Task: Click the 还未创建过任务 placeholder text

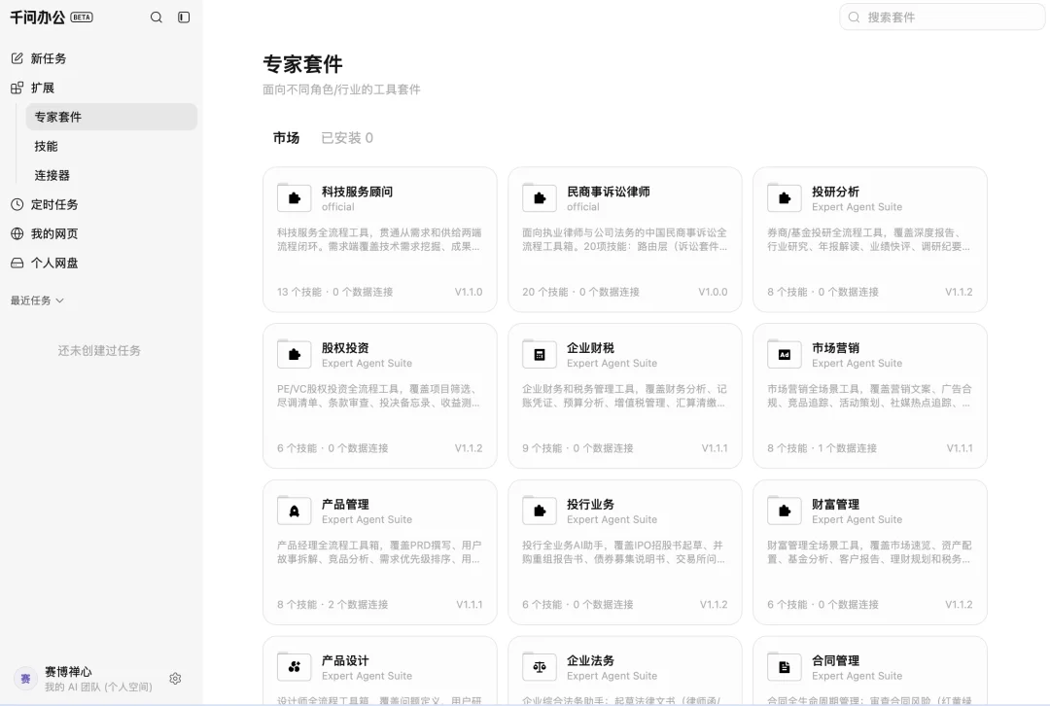Action: (99, 350)
